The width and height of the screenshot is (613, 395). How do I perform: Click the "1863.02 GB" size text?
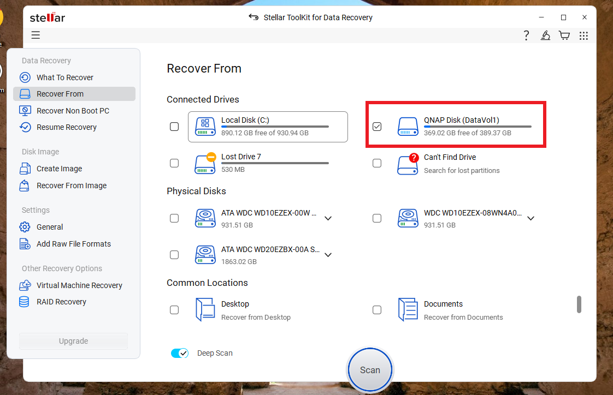pos(239,261)
